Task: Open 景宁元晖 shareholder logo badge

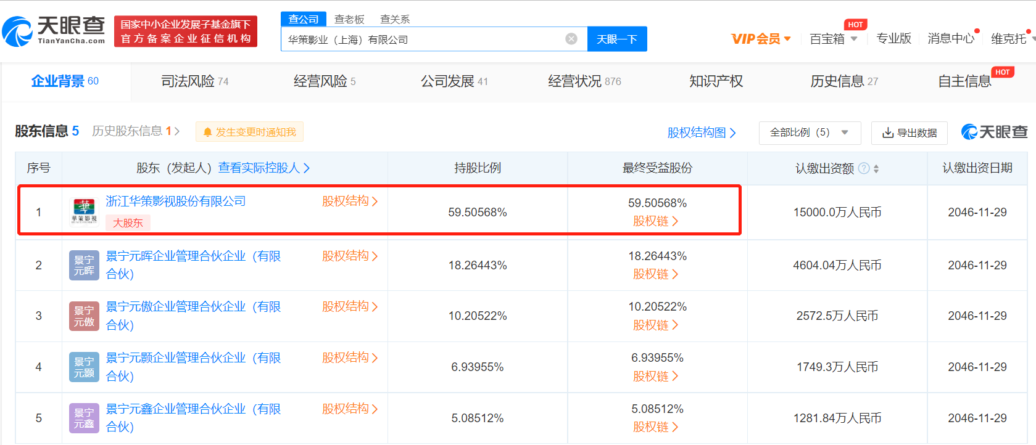Action: click(84, 265)
